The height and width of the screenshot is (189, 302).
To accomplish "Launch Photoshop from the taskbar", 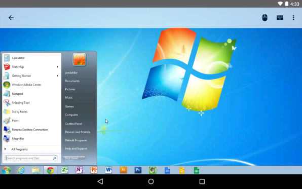I will click(138, 170).
